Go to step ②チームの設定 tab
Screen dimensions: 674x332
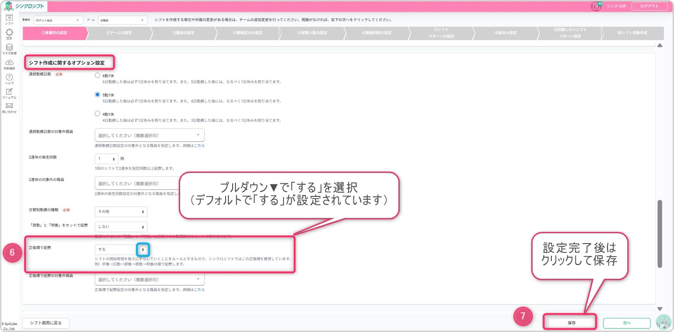(x=119, y=33)
